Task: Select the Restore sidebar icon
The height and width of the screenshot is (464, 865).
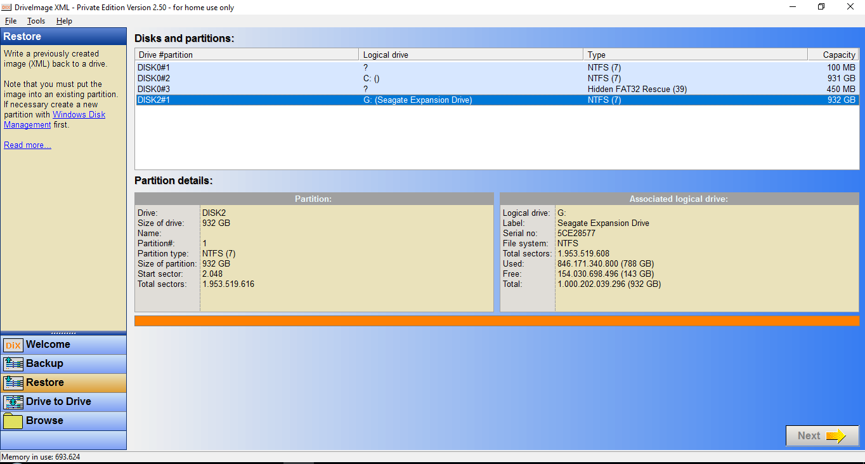Action: (x=13, y=383)
